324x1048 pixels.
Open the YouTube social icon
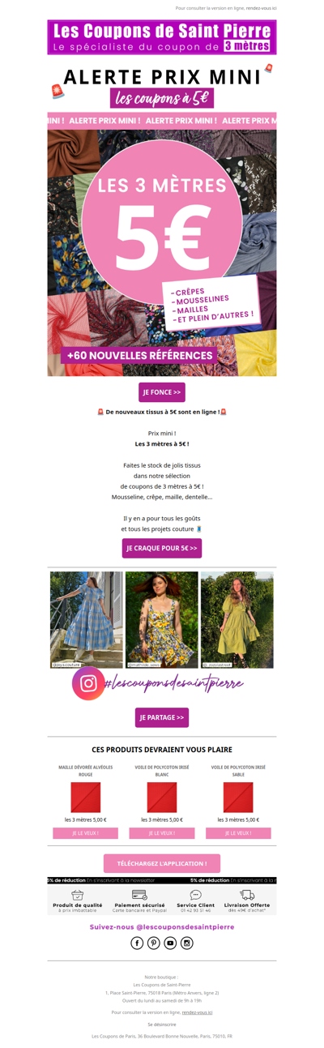[x=170, y=943]
